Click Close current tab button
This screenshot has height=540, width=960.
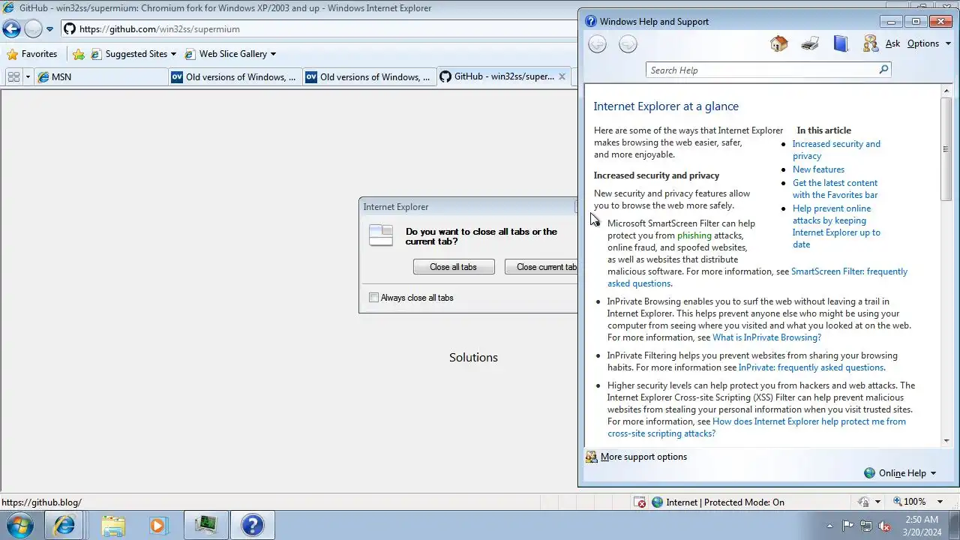point(541,267)
